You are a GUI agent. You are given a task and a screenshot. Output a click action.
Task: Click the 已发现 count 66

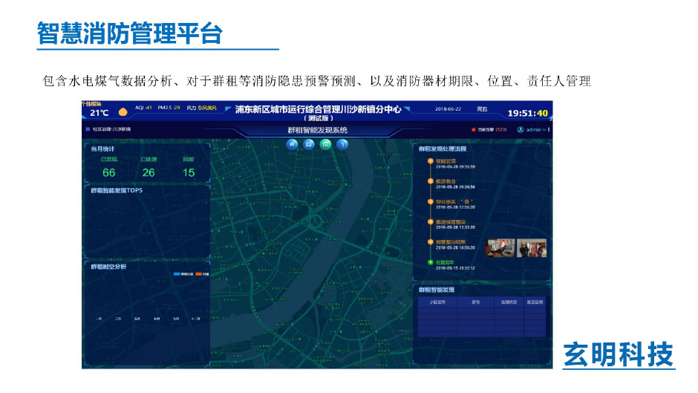pyautogui.click(x=109, y=172)
